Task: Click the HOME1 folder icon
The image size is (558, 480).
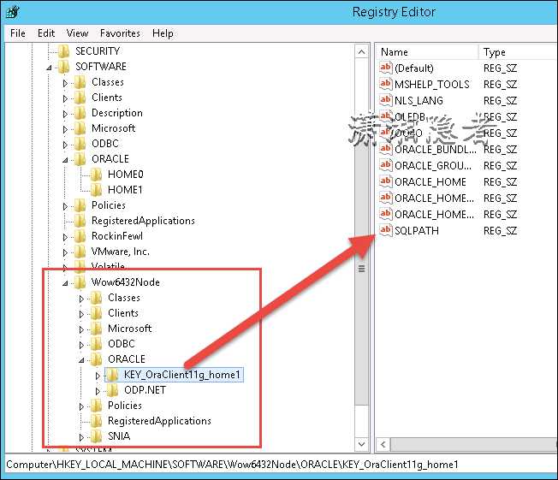Action: point(96,190)
